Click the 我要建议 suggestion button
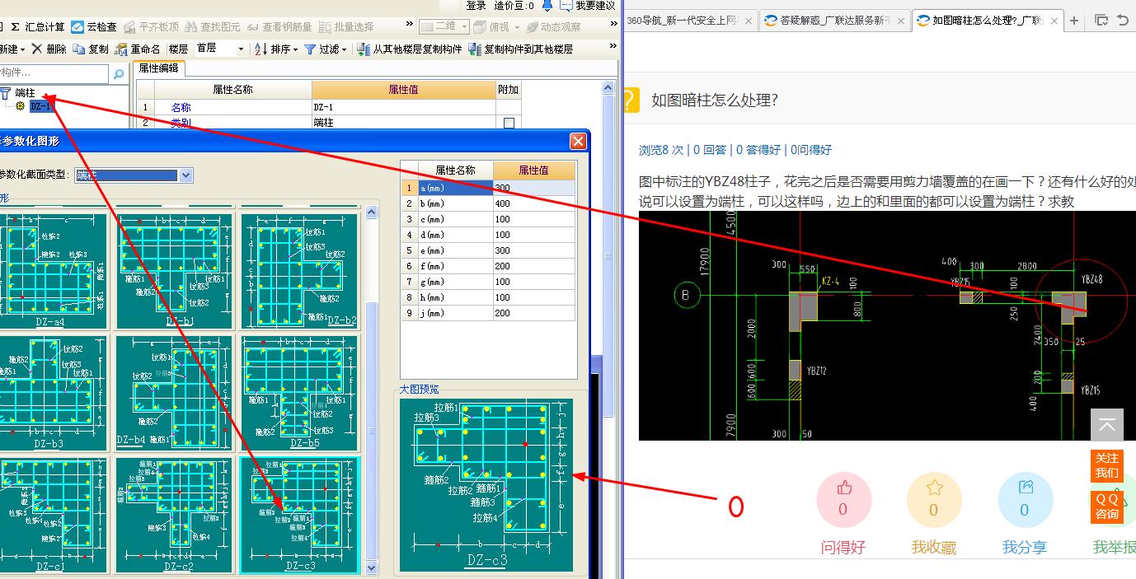 tap(589, 6)
